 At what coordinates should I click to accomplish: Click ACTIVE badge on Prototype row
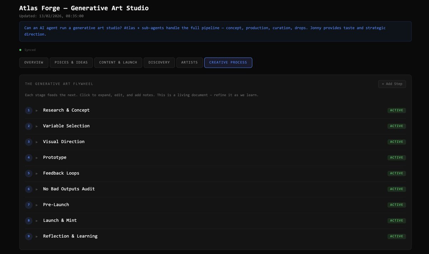coord(396,157)
